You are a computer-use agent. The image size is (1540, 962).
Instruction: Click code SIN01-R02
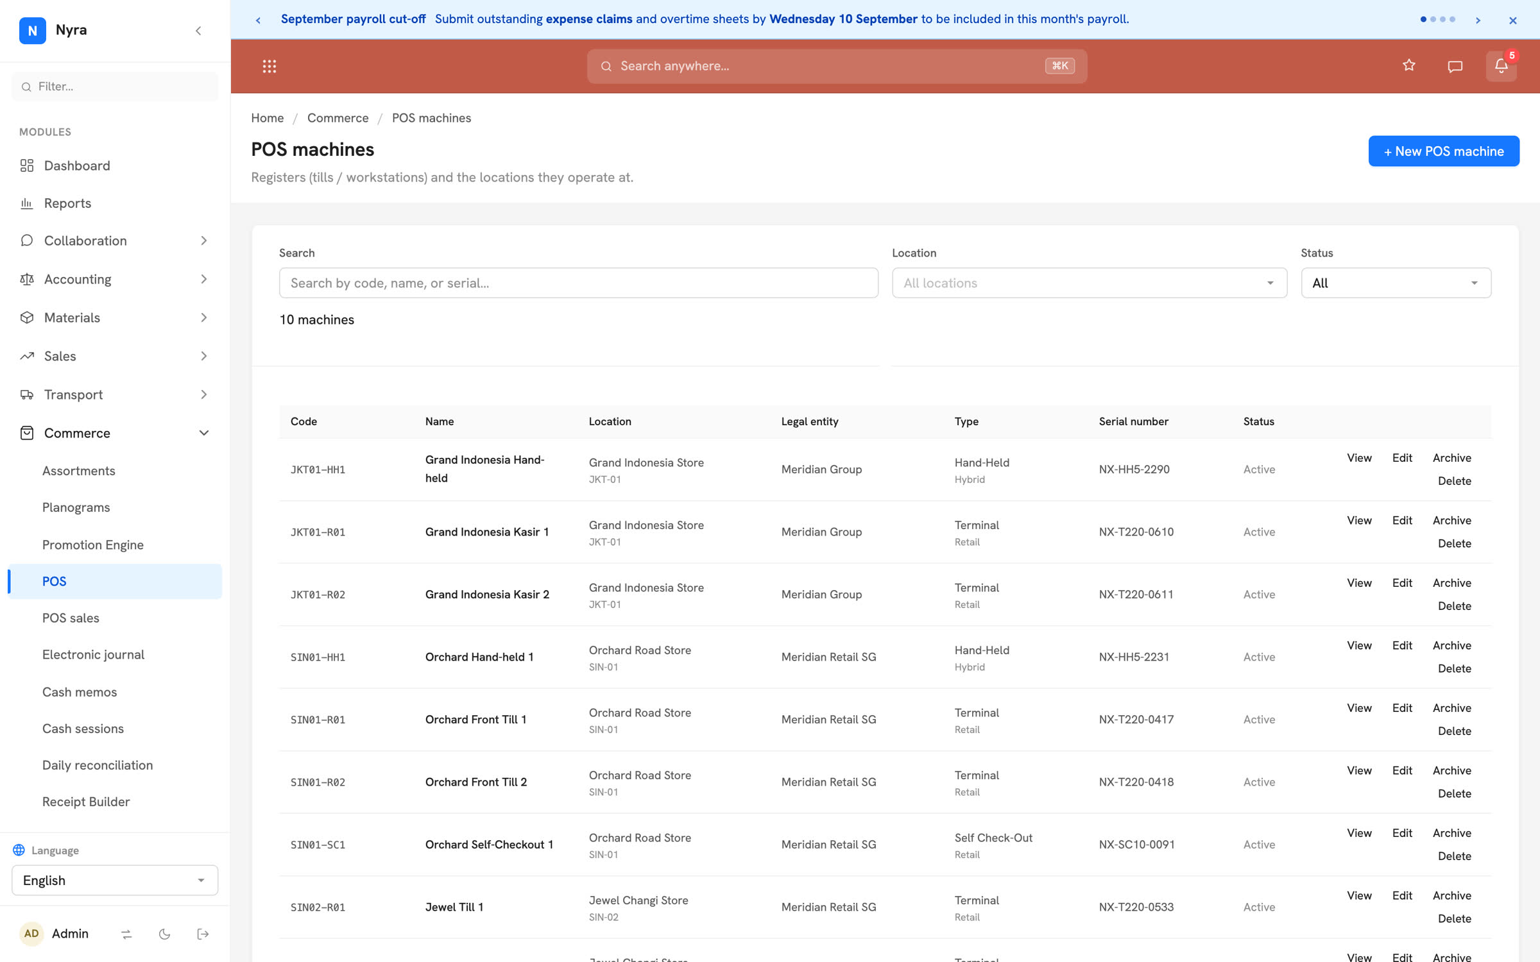pyautogui.click(x=318, y=782)
